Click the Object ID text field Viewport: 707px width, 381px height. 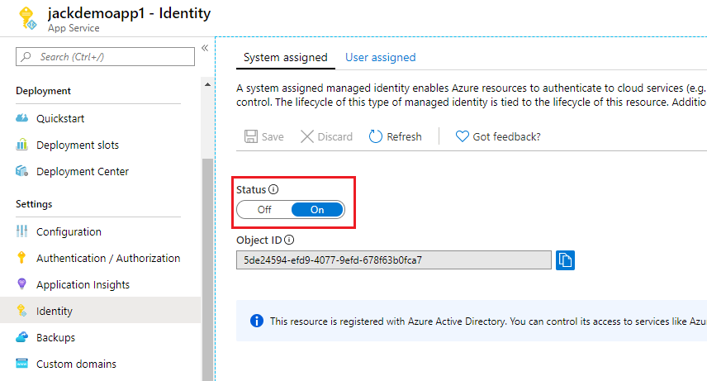pyautogui.click(x=394, y=260)
